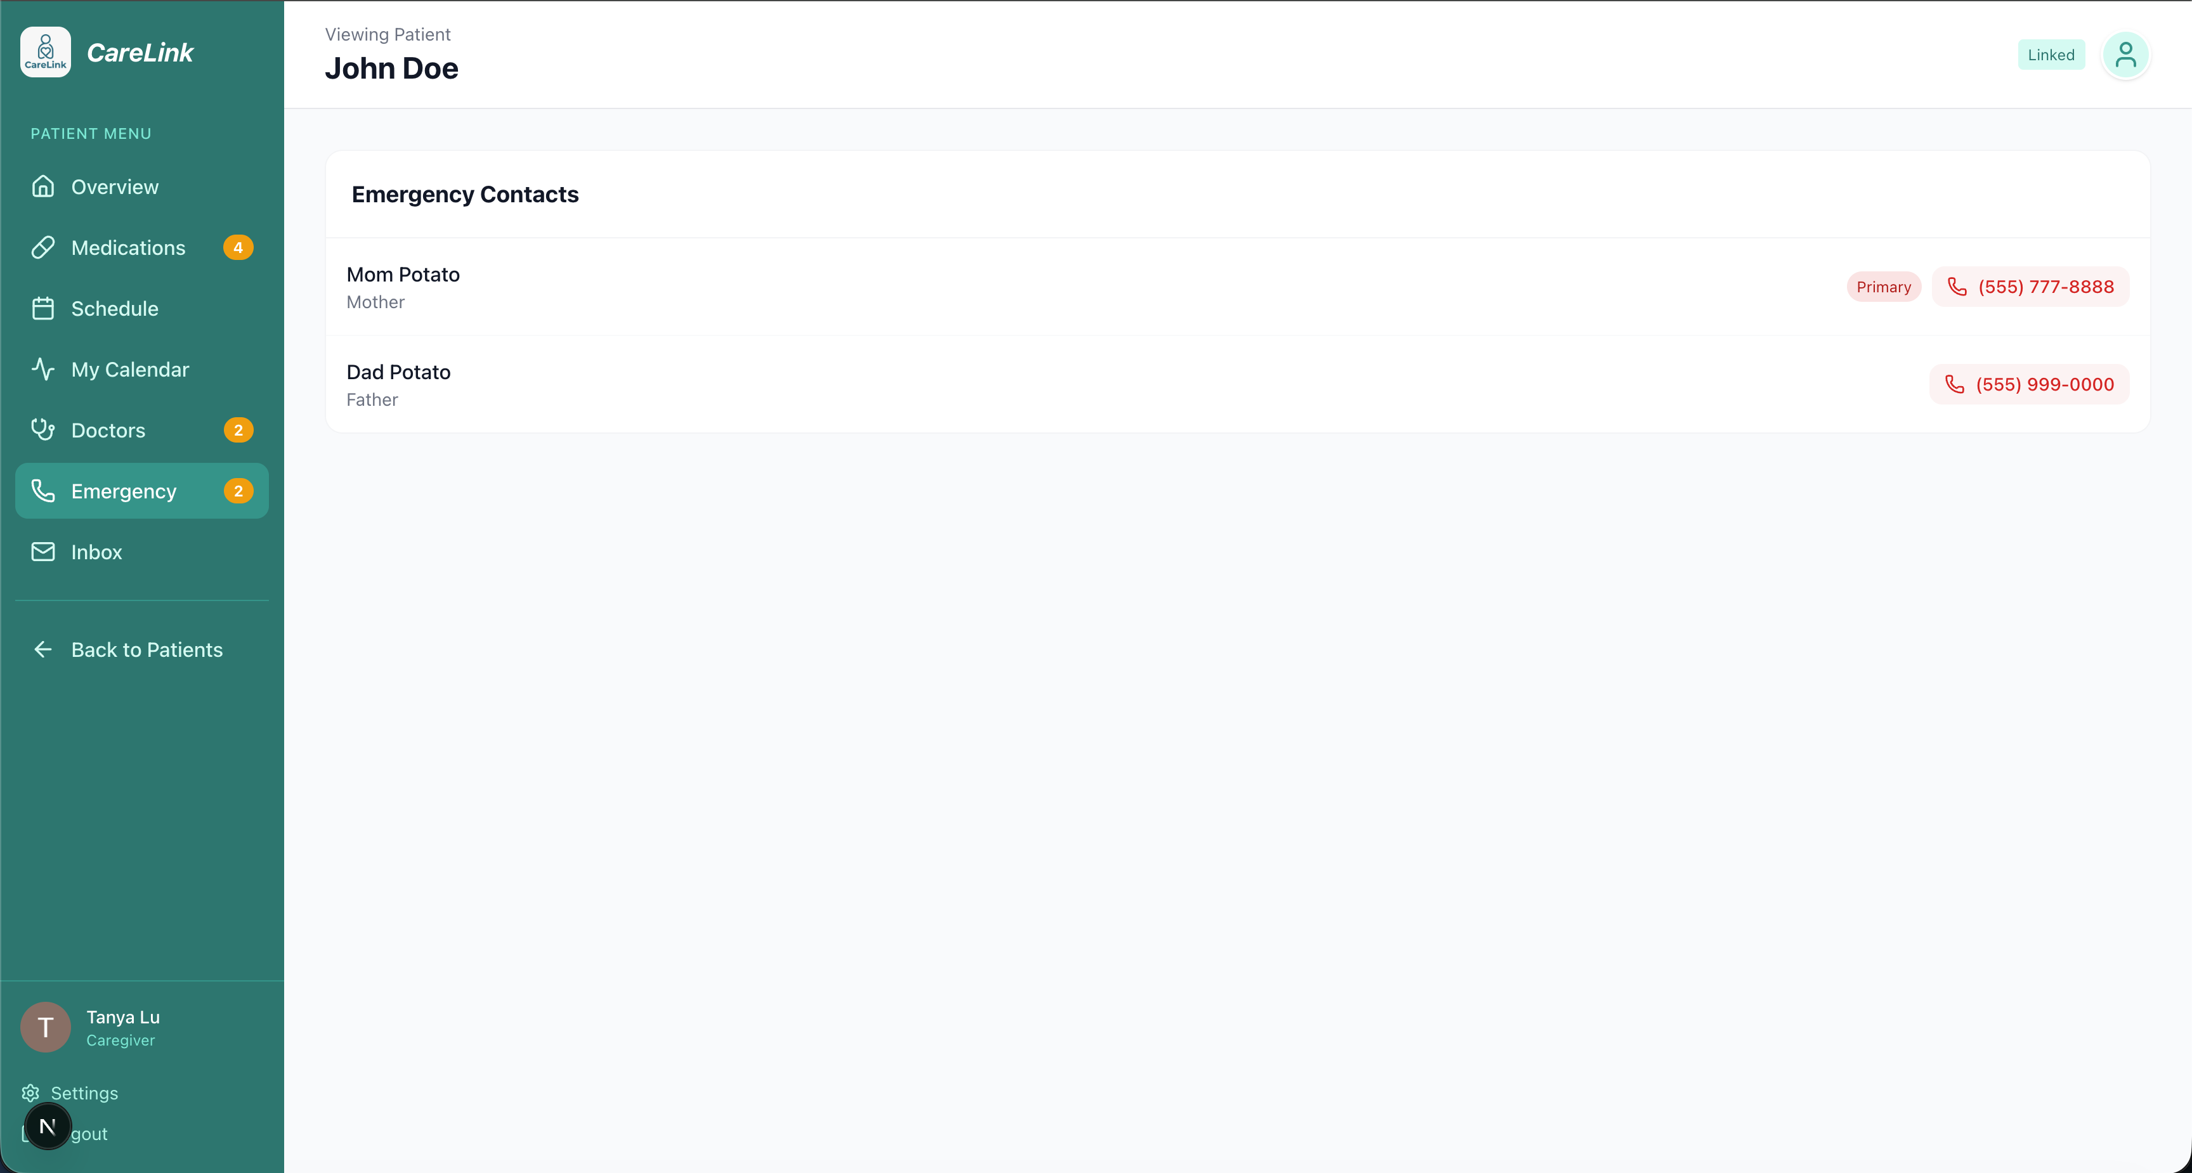Click the CareLink logo icon

(x=45, y=52)
